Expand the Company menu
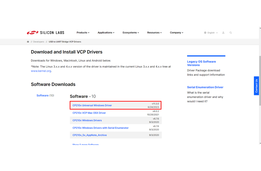The width and height of the screenshot is (261, 171). click(x=176, y=33)
